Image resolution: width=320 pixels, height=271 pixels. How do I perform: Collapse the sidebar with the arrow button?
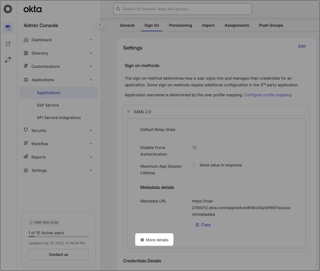pyautogui.click(x=100, y=25)
